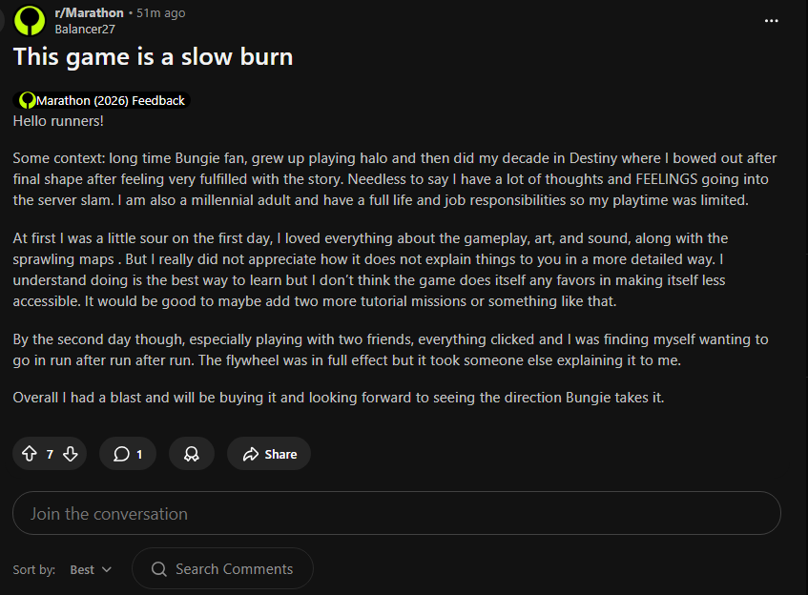Click the post title text
808x595 pixels.
153,56
